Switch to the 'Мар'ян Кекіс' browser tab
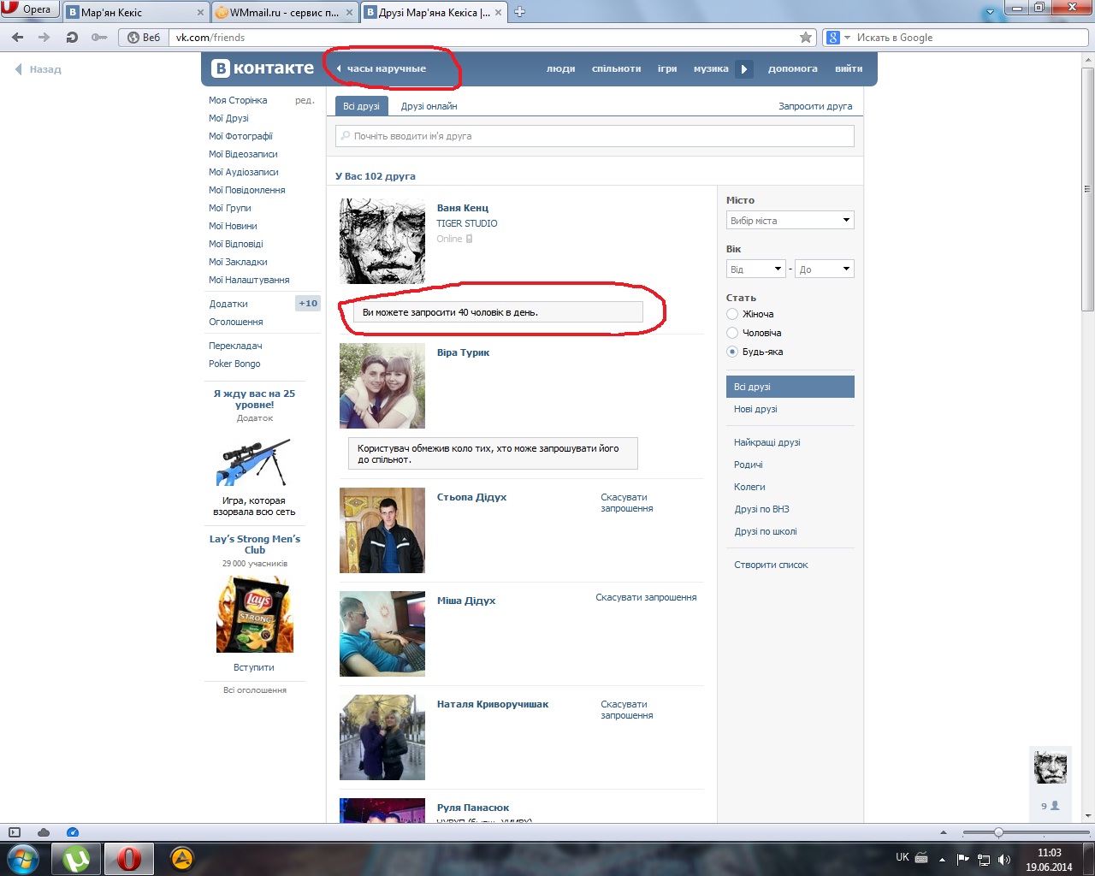1095x876 pixels. tap(135, 12)
